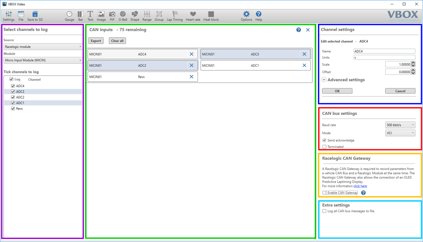Open the File toolbar icon

pyautogui.click(x=21, y=16)
